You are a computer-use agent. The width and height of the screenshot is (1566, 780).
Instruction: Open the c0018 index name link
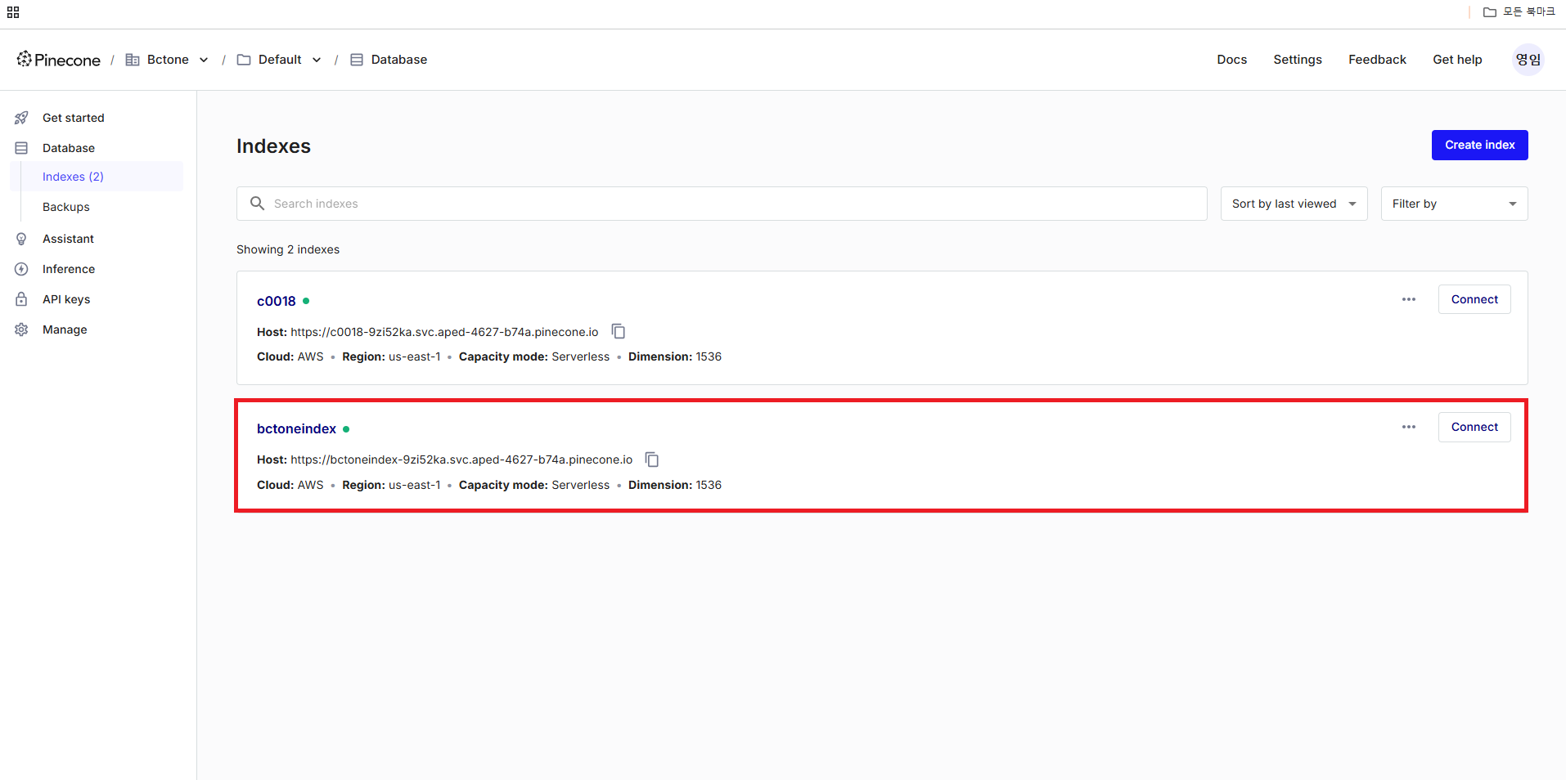277,301
